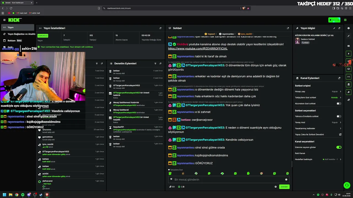Viewport: 353px width, 198px height.
Task: Edit stream info with pencil icon
Action: pyautogui.click(x=334, y=28)
